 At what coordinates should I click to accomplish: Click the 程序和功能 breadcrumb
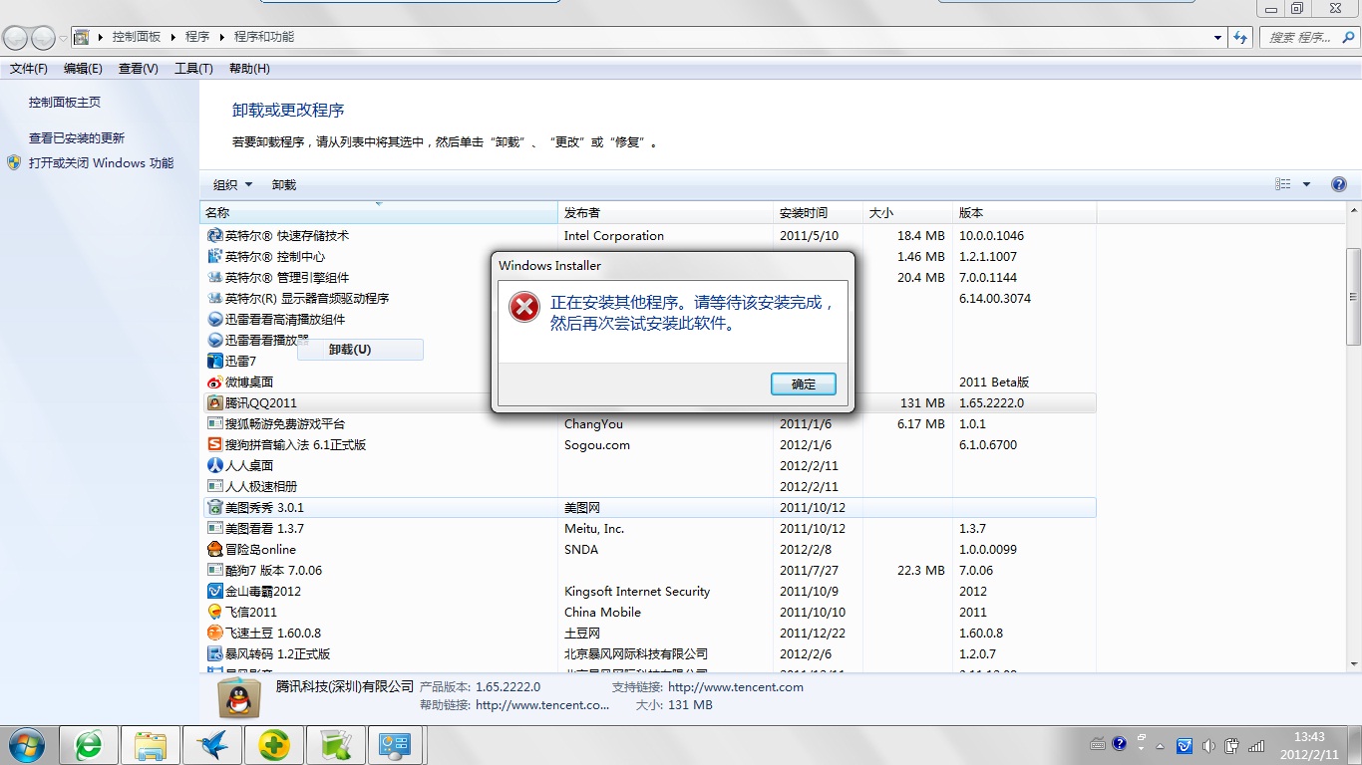(264, 37)
